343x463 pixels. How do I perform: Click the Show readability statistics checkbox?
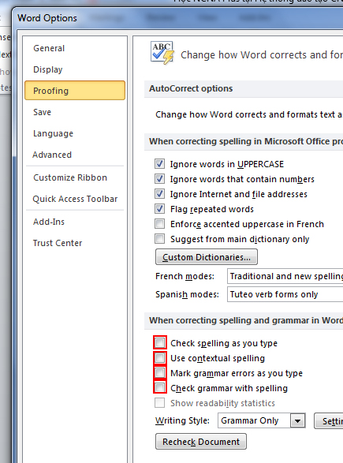click(x=160, y=403)
